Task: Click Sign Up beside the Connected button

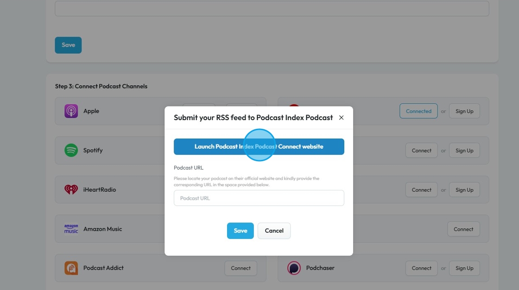Action: point(464,111)
